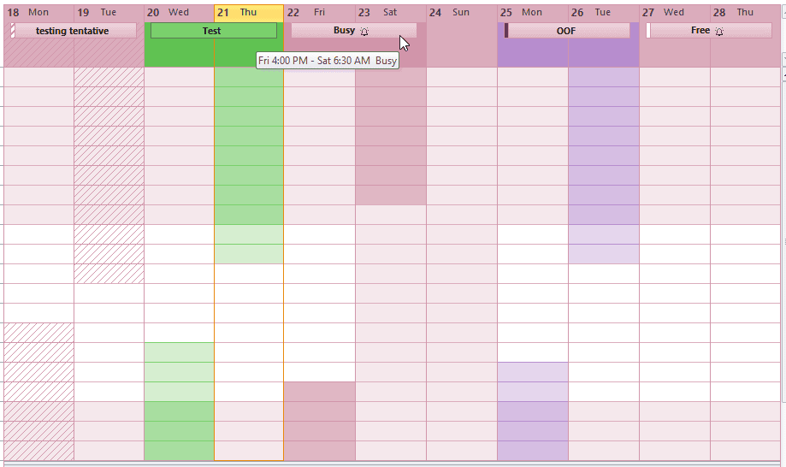The width and height of the screenshot is (786, 467).
Task: Click the reminder bell on the Free event
Action: [x=719, y=32]
